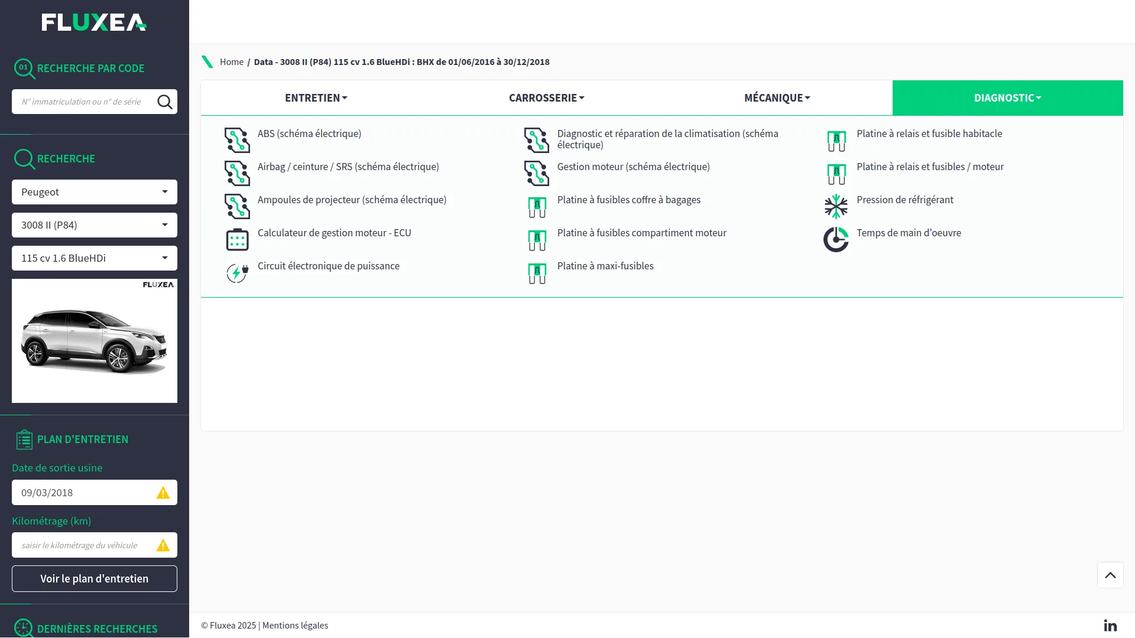The width and height of the screenshot is (1135, 638).
Task: Open Platine à relais et fusibles / moteur link
Action: [x=930, y=167]
